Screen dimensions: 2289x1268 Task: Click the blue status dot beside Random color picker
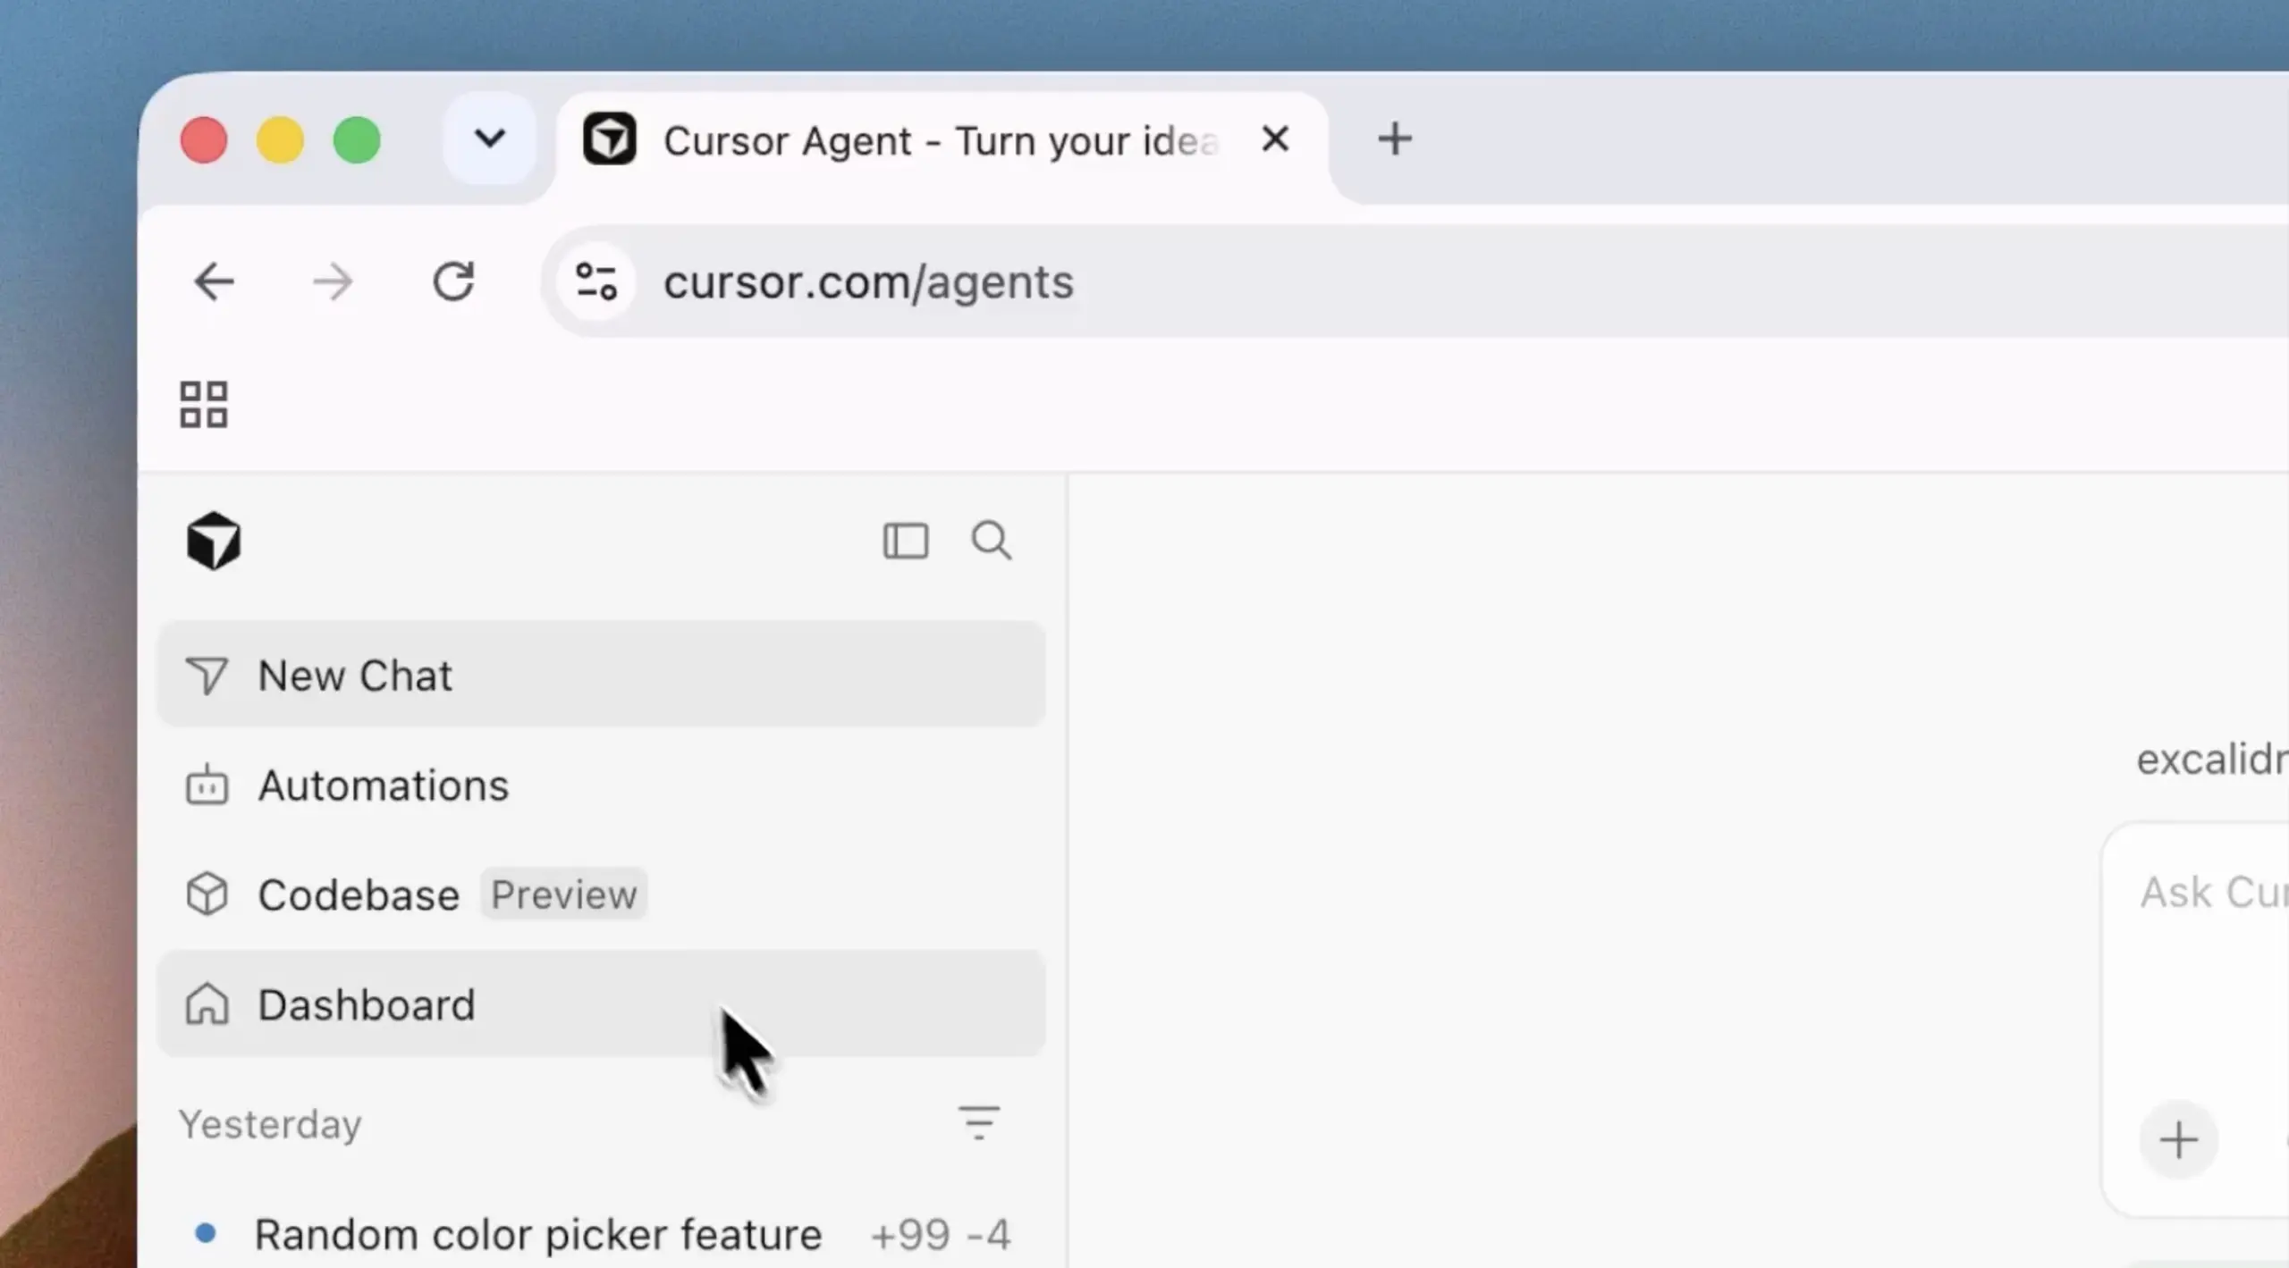pos(205,1233)
